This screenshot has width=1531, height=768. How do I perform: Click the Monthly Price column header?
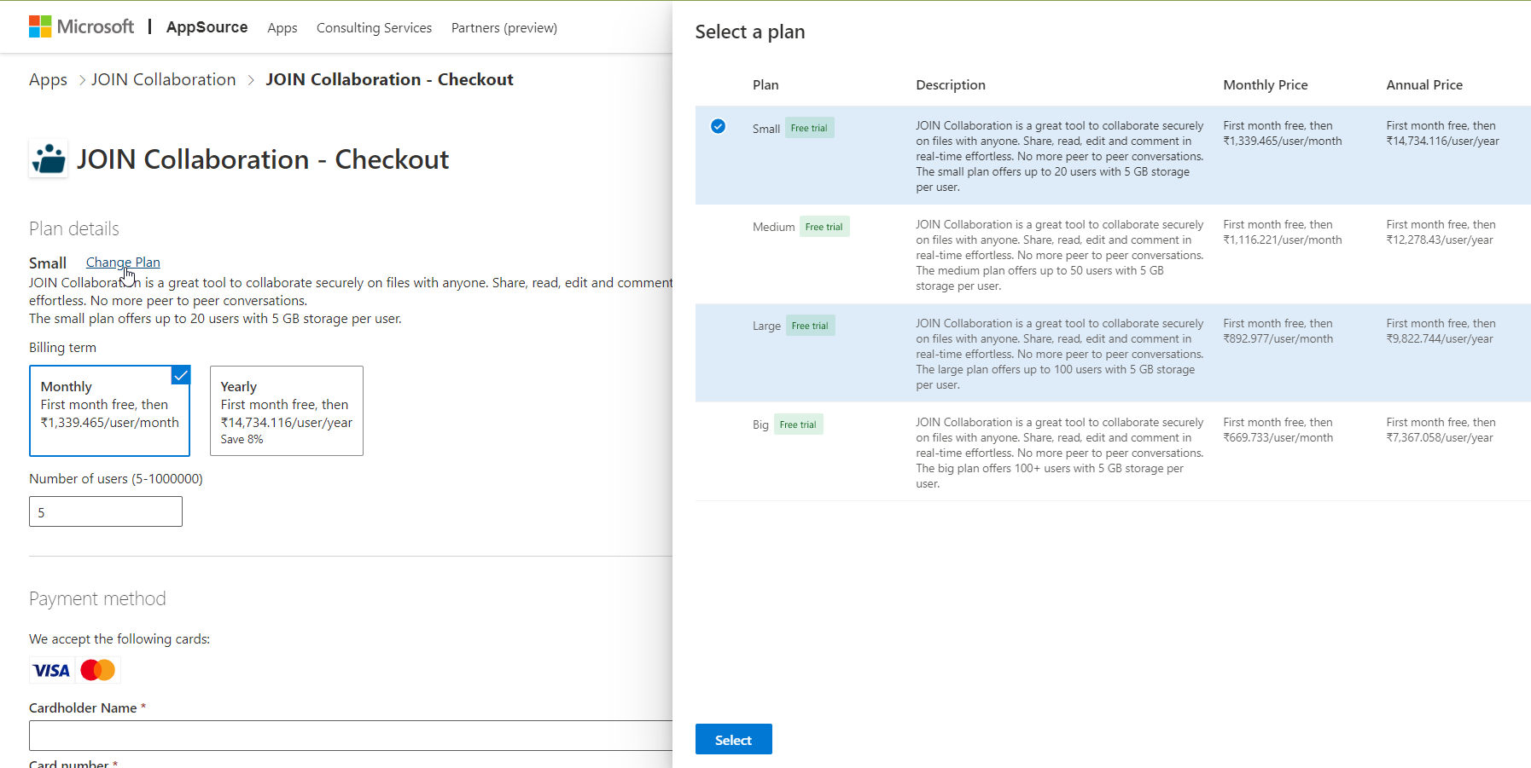tap(1266, 84)
